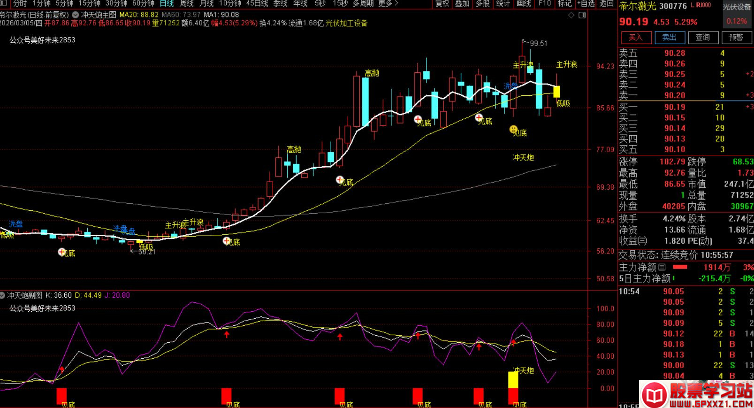This screenshot has width=754, height=408.
Task: Toggle 叠加 overlay in the toolbar
Action: tap(462, 4)
